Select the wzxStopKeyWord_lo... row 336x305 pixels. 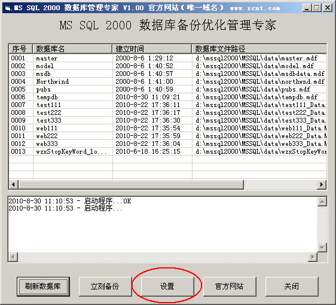pos(168,151)
